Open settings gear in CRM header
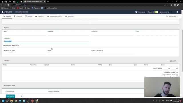The height and width of the screenshot is (103, 183). click(x=177, y=12)
